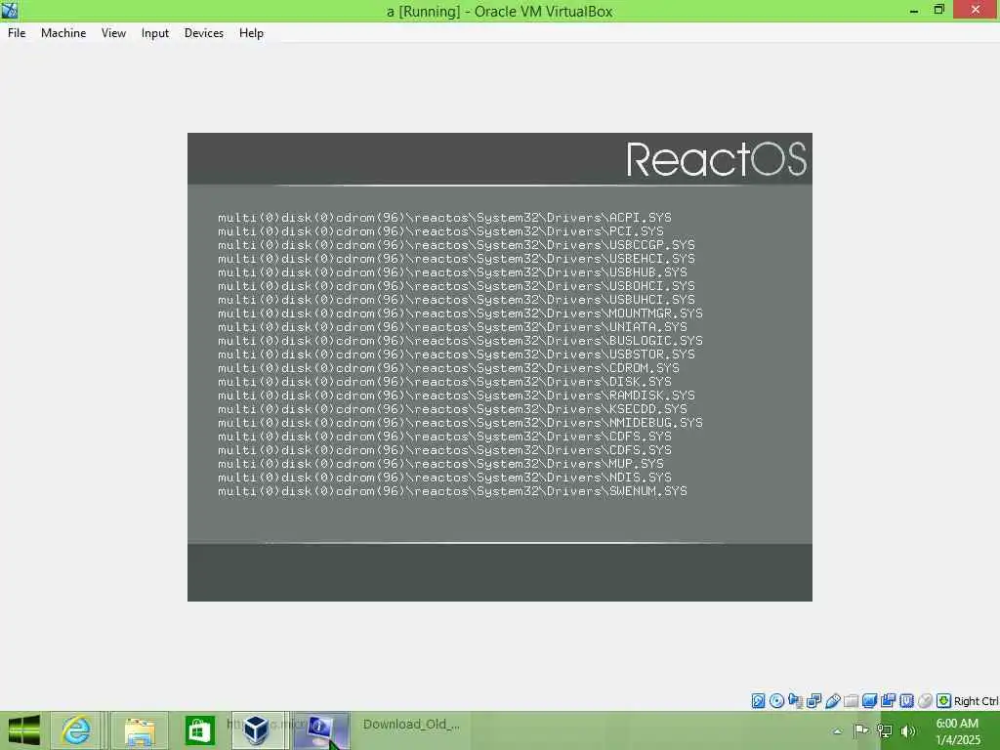Restore down the VirtualBox VM window
Screen dimensions: 1000x750
click(938, 10)
